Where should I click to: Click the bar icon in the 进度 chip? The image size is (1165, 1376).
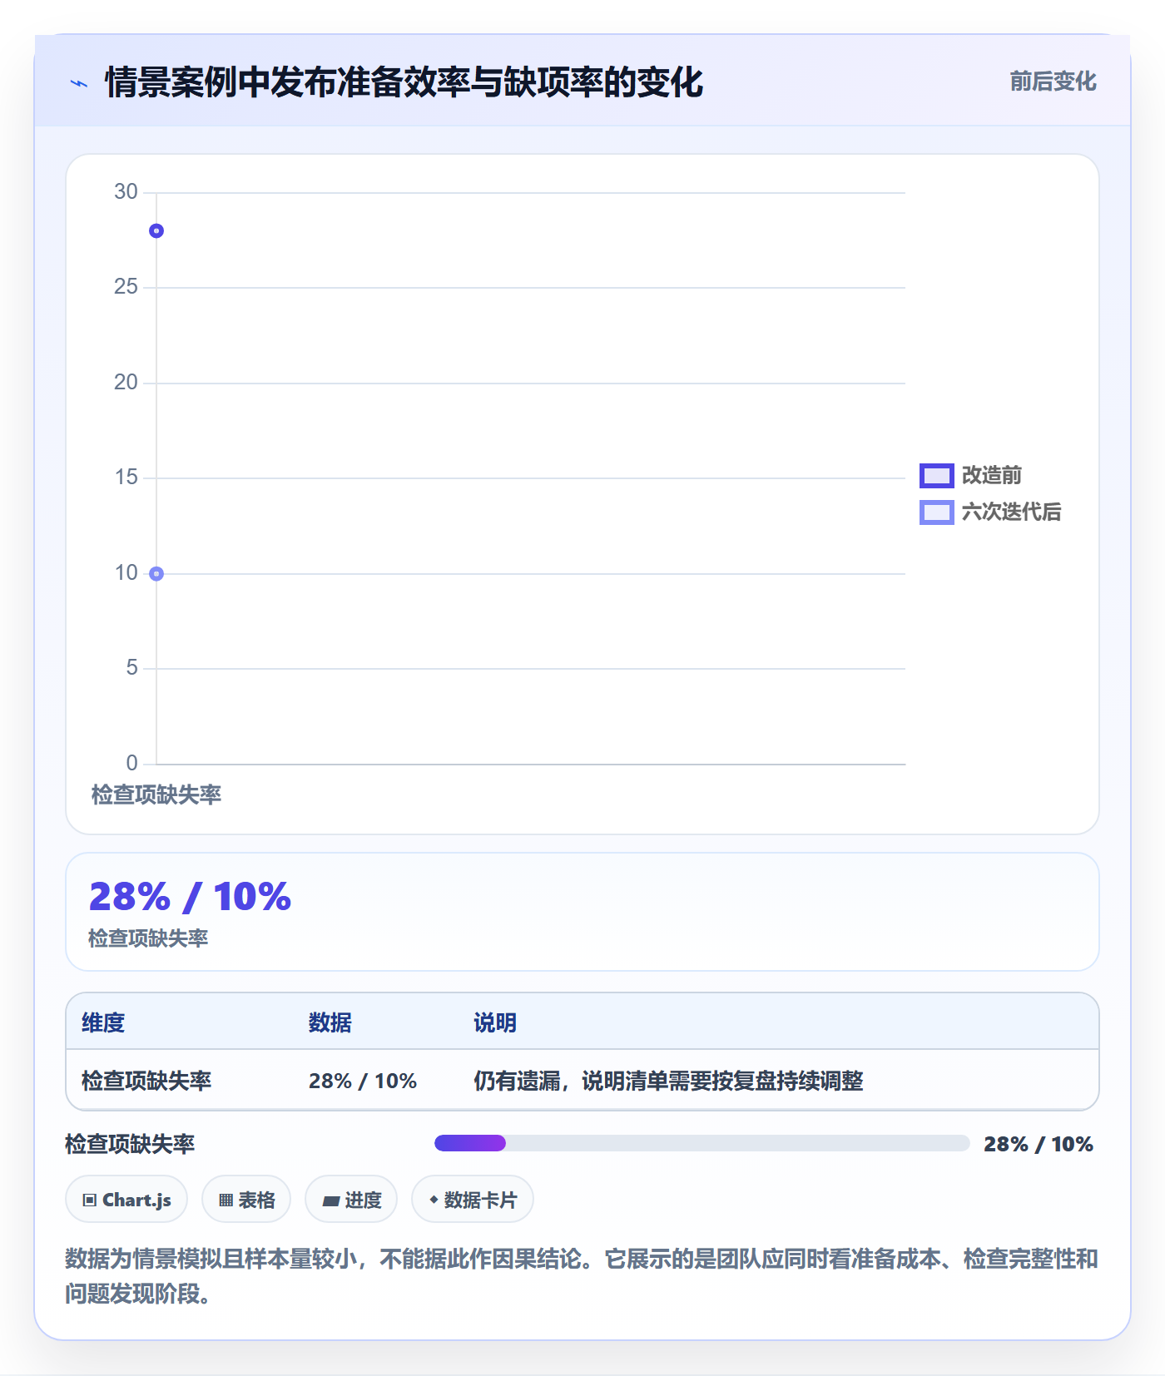point(331,1200)
